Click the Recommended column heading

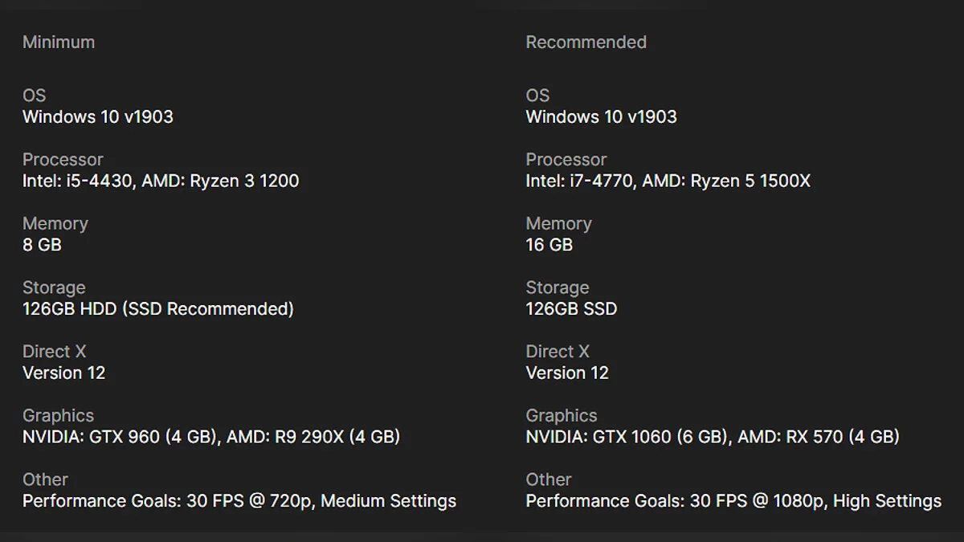point(586,42)
